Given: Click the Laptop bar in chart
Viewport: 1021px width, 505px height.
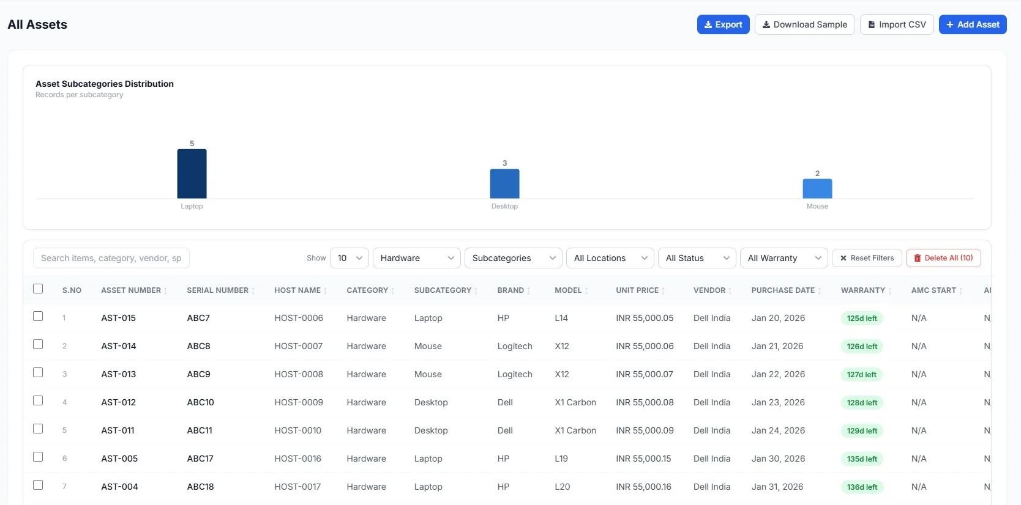Looking at the screenshot, I should tap(192, 174).
